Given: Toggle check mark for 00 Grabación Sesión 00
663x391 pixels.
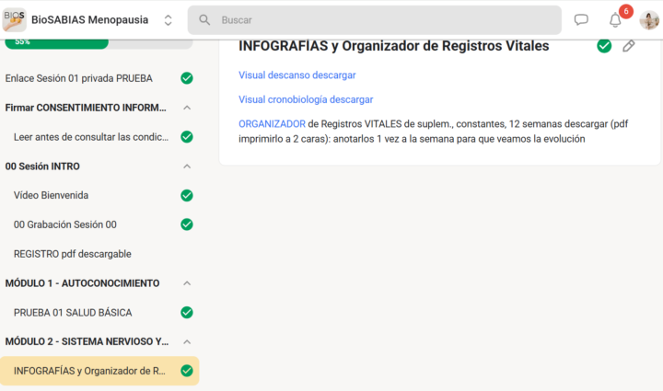Looking at the screenshot, I should pyautogui.click(x=187, y=224).
